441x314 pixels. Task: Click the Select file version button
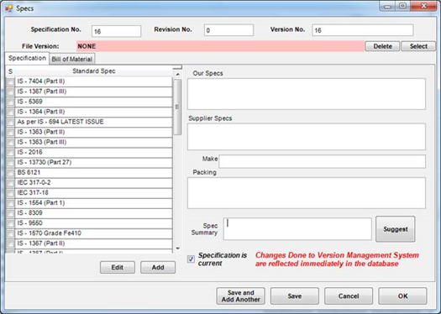tap(418, 46)
